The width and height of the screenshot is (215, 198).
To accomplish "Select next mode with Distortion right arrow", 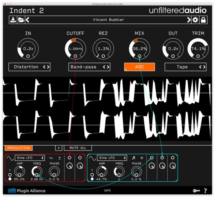I will pos(48,67).
